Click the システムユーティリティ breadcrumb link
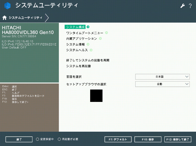Screen dimensions: 196x146 tap(26, 18)
